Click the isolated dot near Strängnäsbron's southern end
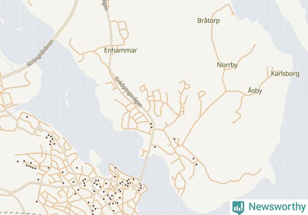This screenshot has height=215, width=308. pyautogui.click(x=27, y=117)
